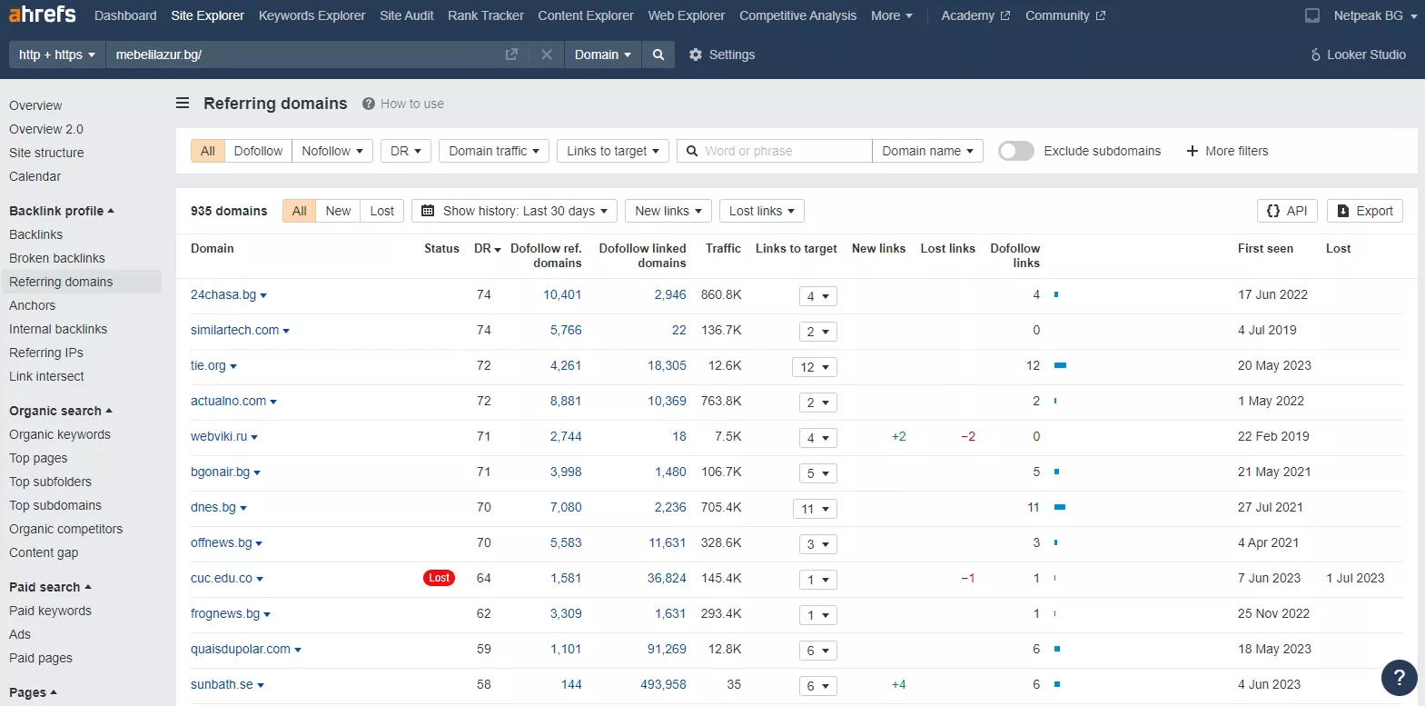Open Community external link
The image size is (1425, 706).
click(x=1065, y=15)
